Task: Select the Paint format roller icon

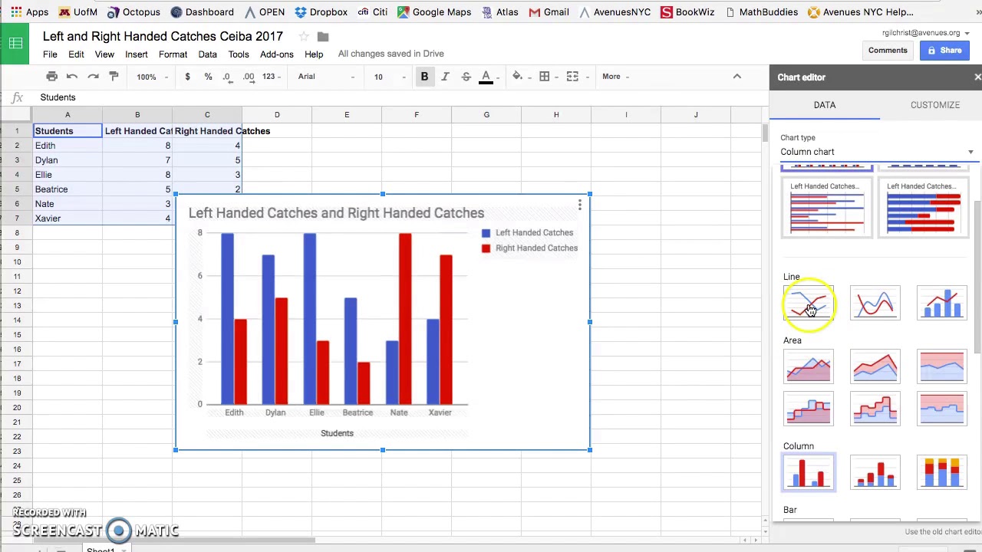Action: coord(114,77)
